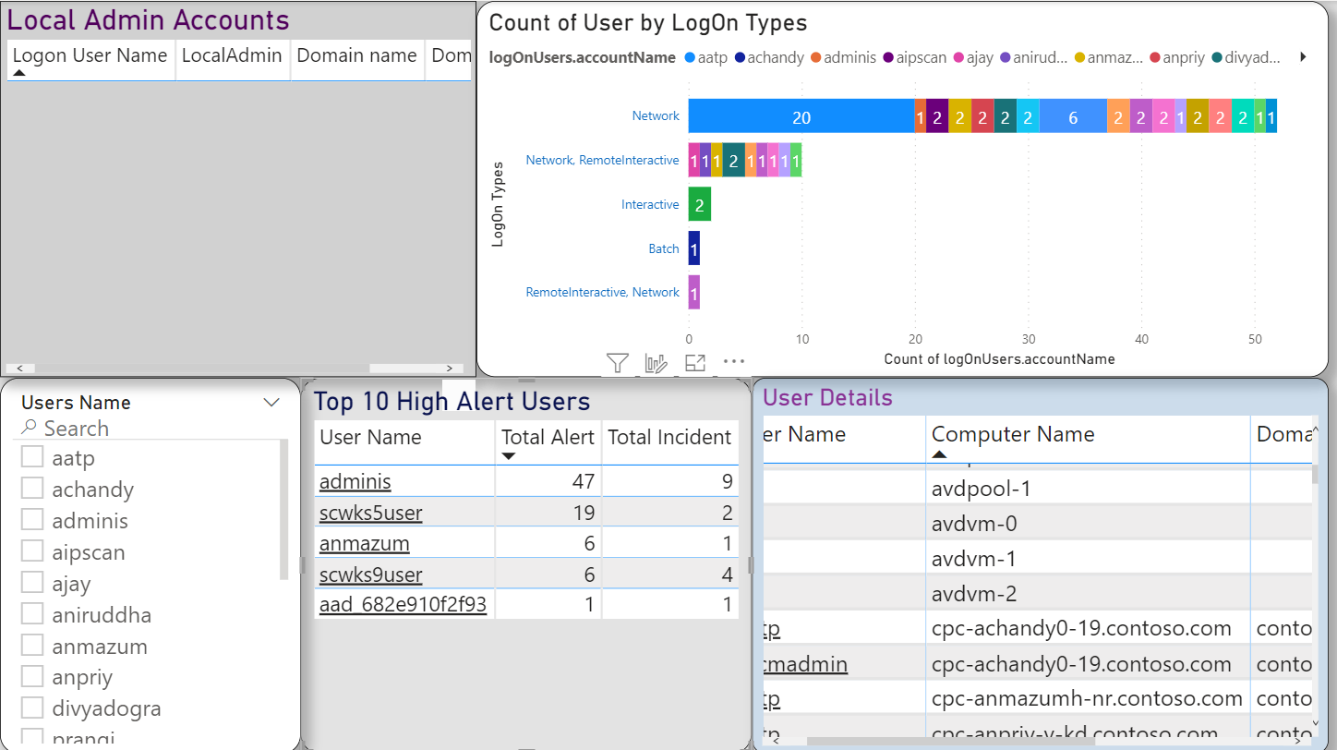Click the Total Alert value 19
Image resolution: width=1337 pixels, height=750 pixels.
(584, 513)
